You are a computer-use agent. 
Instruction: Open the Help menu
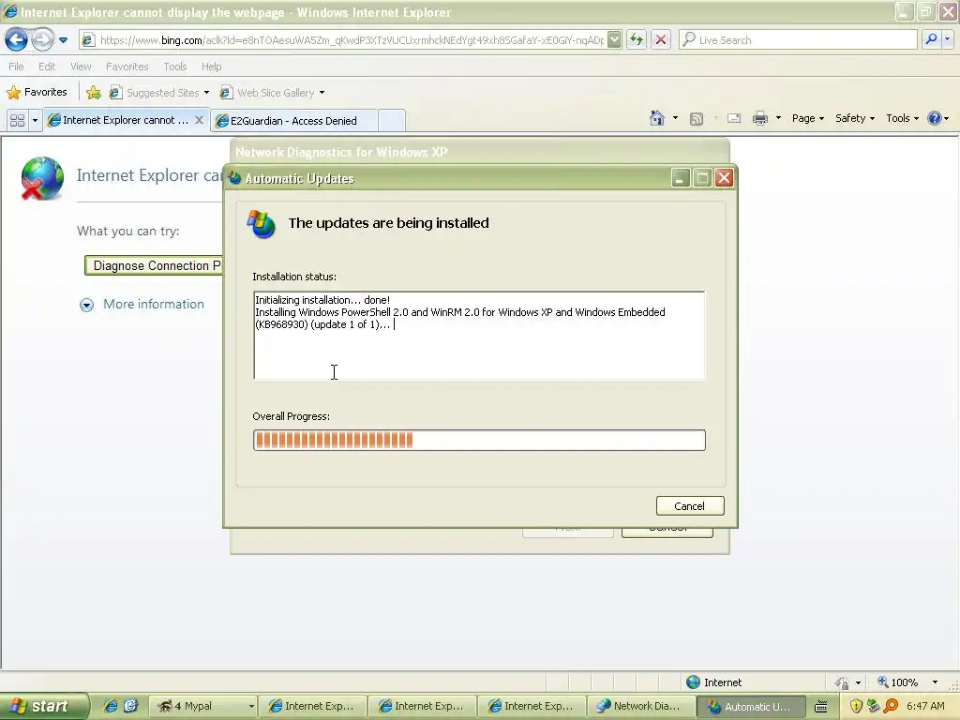211,67
